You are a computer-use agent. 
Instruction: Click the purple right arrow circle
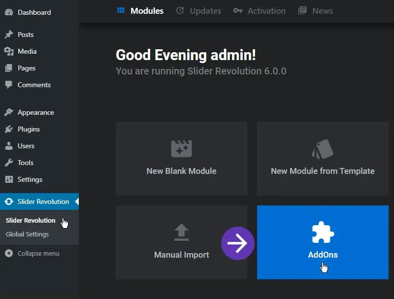[238, 243]
